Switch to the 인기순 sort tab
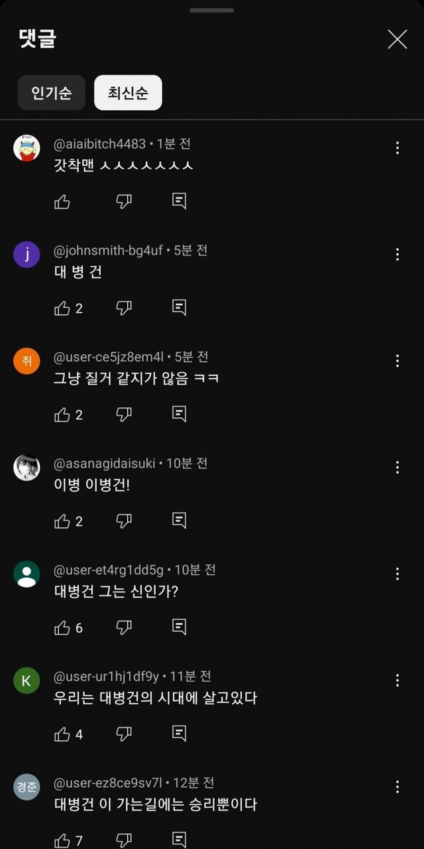 click(x=52, y=92)
